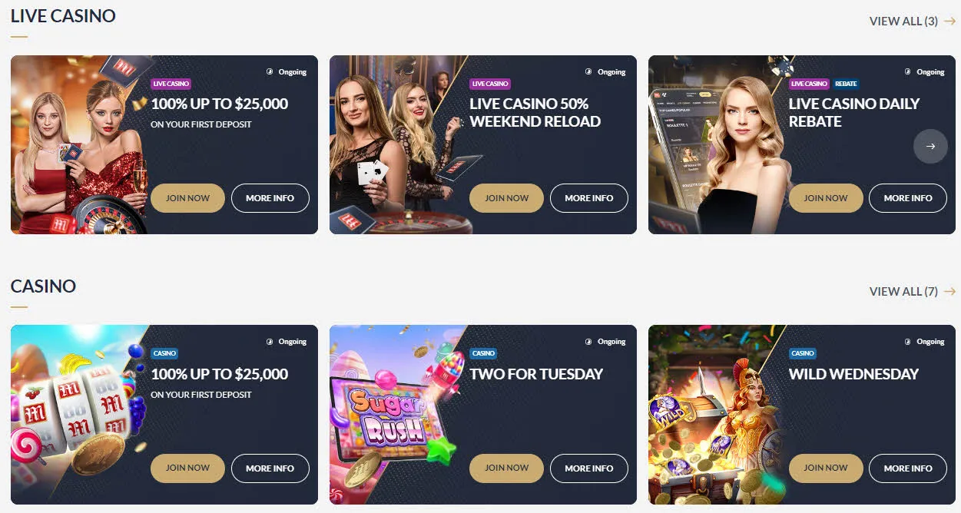Click the Sugar Rush promotion image
961x513 pixels.
click(392, 415)
